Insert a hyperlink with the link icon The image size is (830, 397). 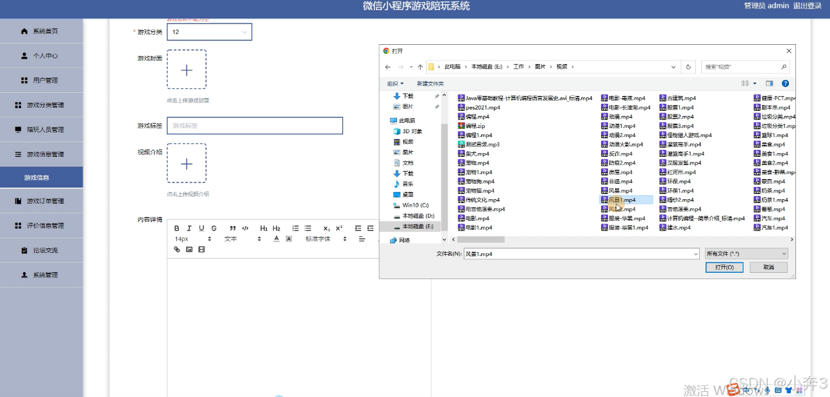(177, 250)
